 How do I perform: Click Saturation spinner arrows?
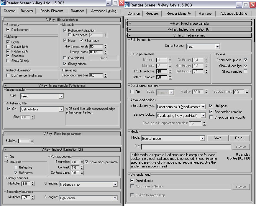pyautogui.click(x=82, y=162)
